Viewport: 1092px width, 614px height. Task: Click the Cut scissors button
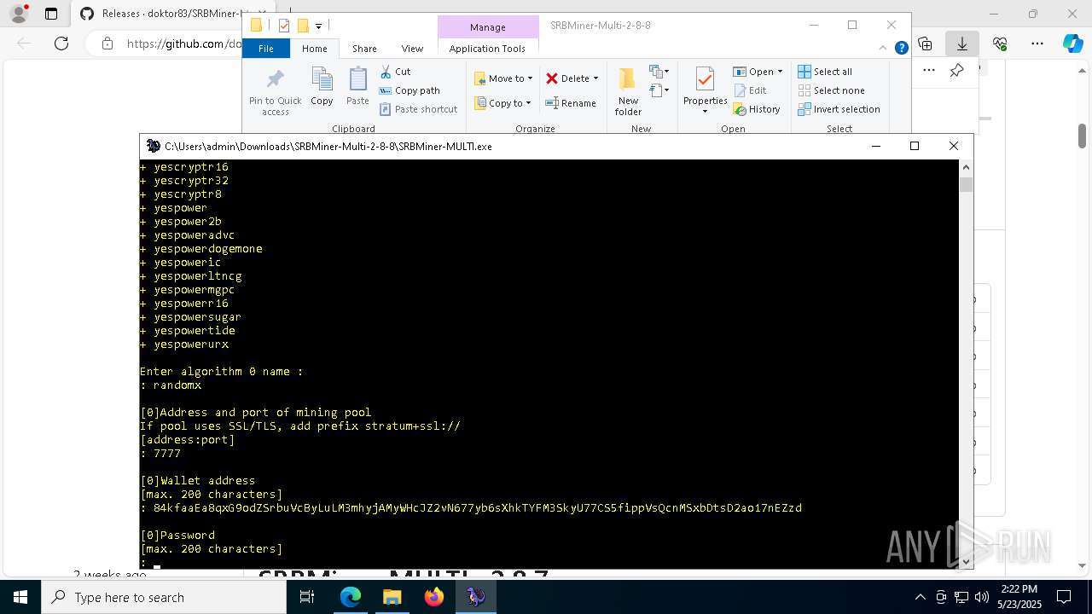pos(395,72)
